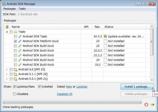
Task: Select the Android SDK Platform-tools row name
Action: pyautogui.click(x=41, y=41)
